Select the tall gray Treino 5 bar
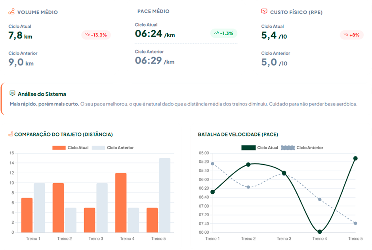Image resolution: width=372 pixels, height=250 pixels. 164,195
